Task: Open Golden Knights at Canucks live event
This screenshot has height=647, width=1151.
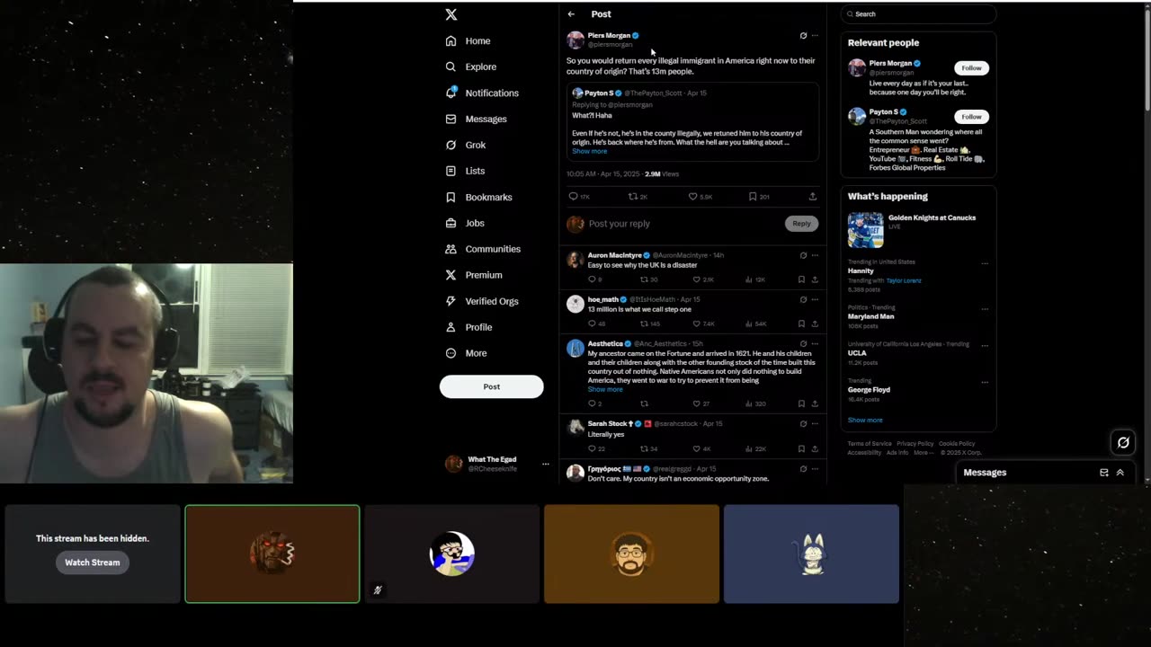Action: 918,230
